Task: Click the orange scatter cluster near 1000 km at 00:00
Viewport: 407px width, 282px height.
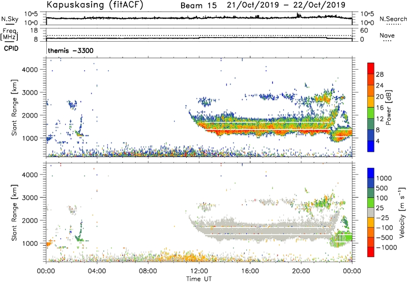Action: (49, 243)
